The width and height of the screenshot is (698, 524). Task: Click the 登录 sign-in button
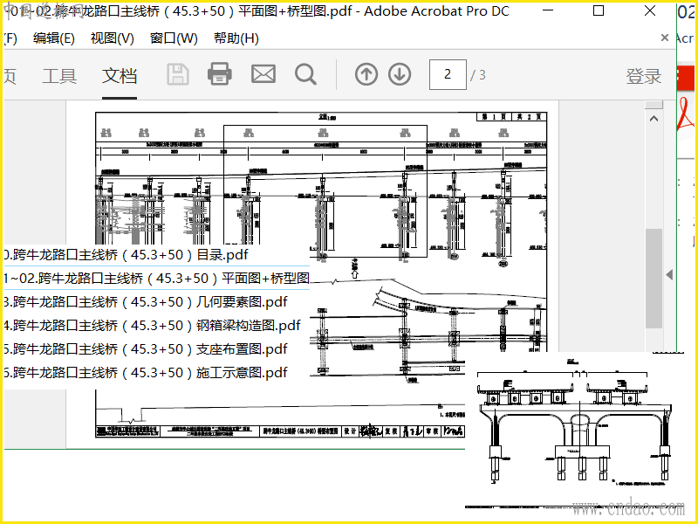pos(644,76)
